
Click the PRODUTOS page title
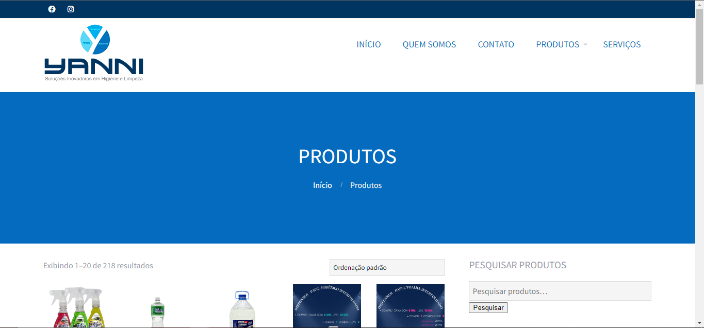(x=348, y=157)
